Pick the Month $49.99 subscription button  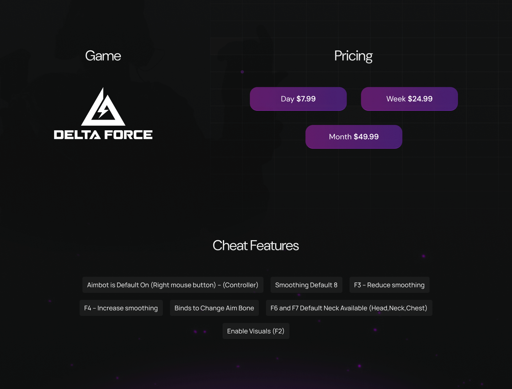(354, 137)
